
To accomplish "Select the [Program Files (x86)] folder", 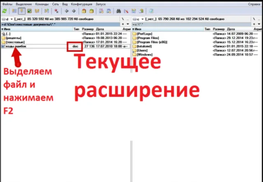I will coord(196,42).
